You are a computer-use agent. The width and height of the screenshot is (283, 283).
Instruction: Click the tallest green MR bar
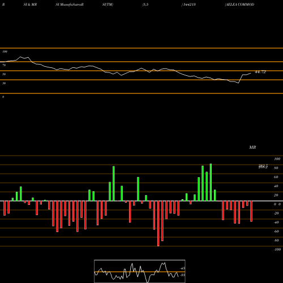(211, 182)
